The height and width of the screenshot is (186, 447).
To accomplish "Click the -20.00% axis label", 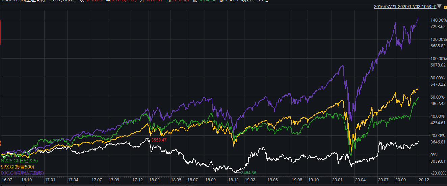I will [438, 173].
